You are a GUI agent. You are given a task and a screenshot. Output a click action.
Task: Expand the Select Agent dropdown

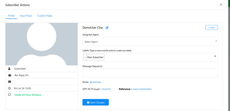click(x=150, y=42)
